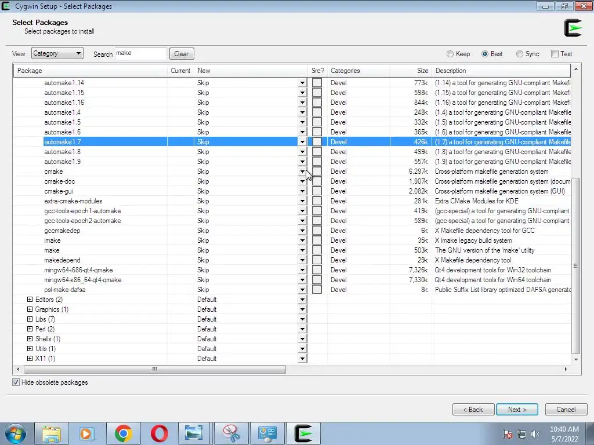
Task: Click the volume speaker tray icon
Action: [535, 434]
